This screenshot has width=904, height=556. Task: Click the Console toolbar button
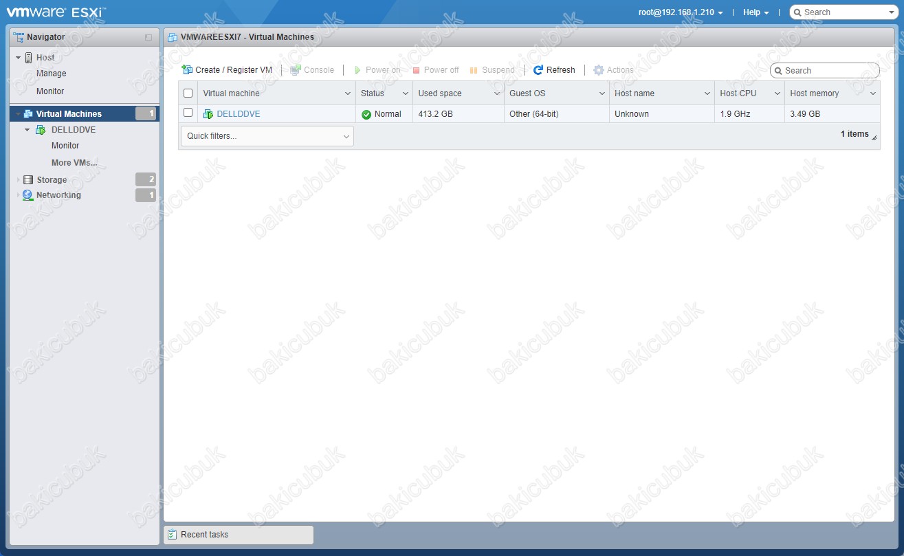[312, 70]
